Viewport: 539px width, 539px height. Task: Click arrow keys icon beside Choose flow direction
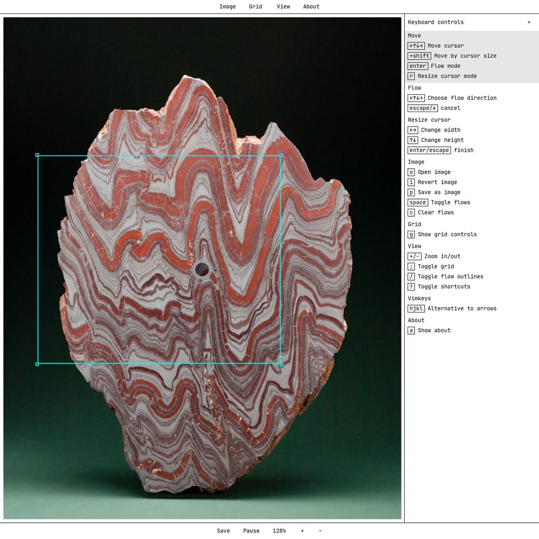pyautogui.click(x=416, y=98)
